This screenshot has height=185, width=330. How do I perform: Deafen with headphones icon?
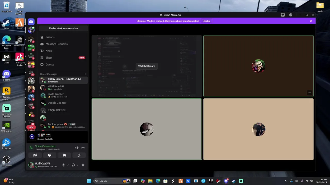click(73, 165)
